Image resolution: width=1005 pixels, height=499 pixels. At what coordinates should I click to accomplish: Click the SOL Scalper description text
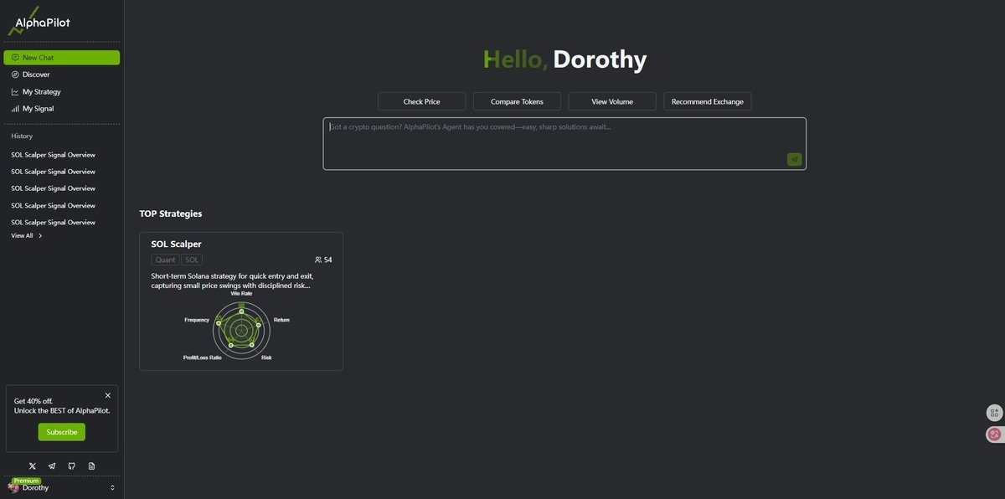(x=232, y=280)
